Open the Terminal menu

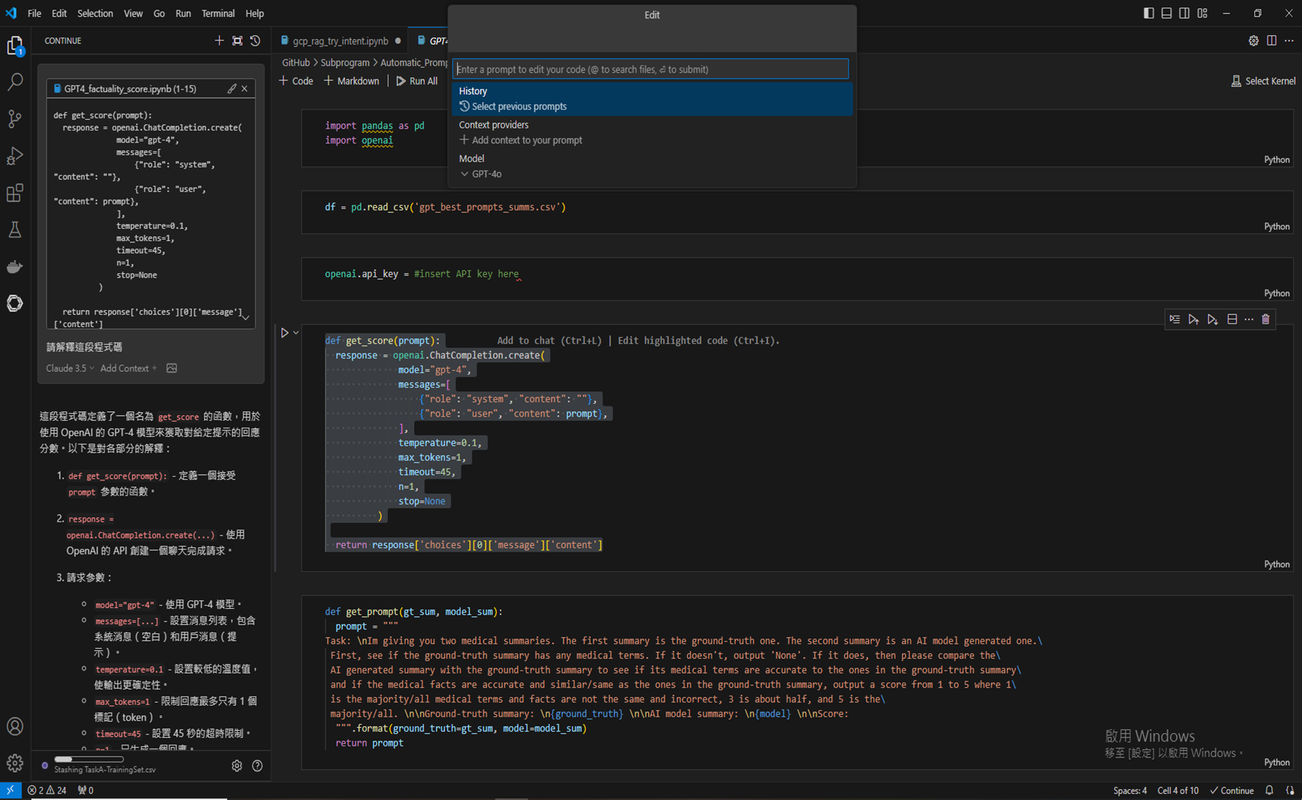[x=217, y=13]
